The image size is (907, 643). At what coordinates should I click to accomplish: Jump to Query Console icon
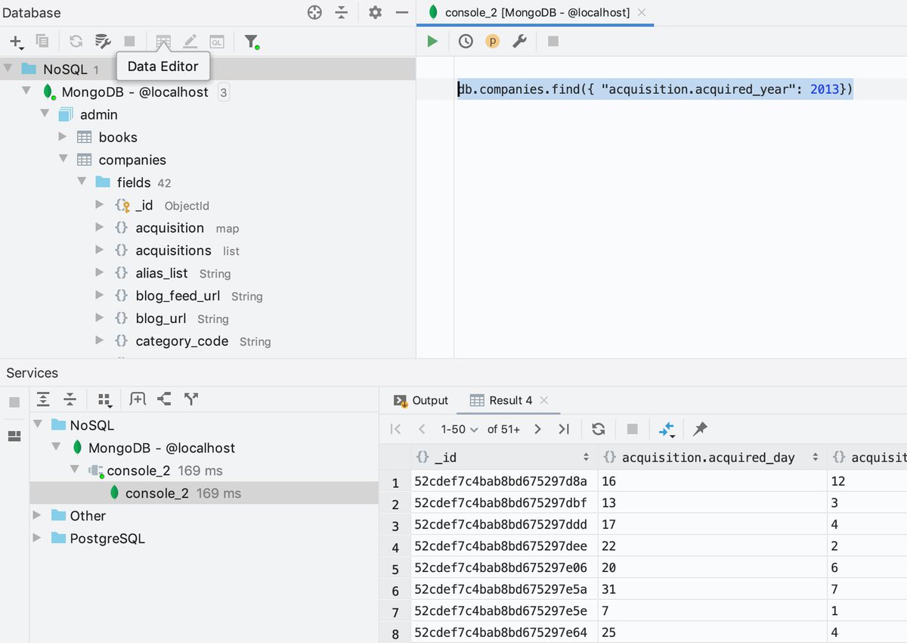click(x=217, y=41)
